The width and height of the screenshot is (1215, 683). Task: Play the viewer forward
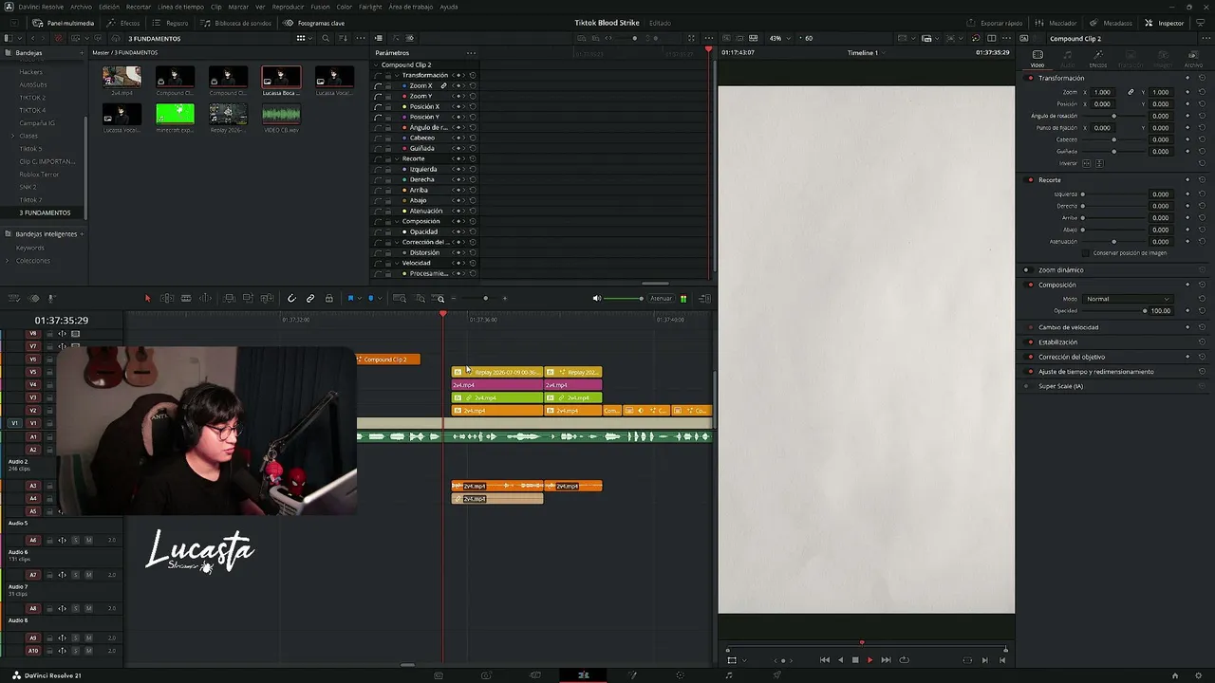click(x=869, y=660)
